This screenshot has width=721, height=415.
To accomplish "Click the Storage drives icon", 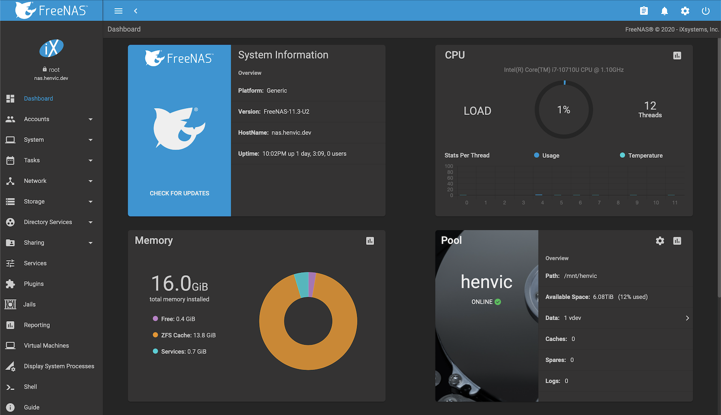I will [x=10, y=201].
